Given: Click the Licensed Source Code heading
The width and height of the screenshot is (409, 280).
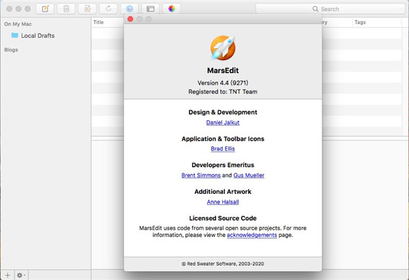Looking at the screenshot, I should click(223, 219).
